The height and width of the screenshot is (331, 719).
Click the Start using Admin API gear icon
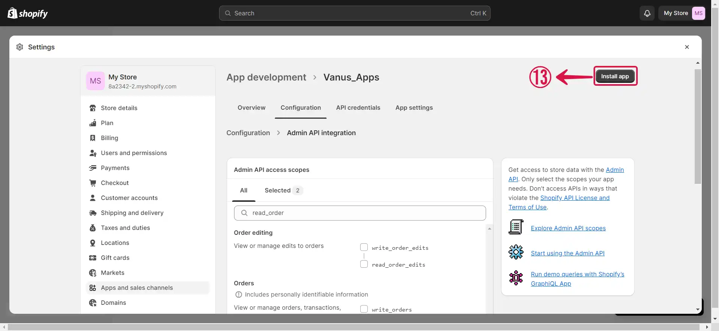tap(516, 252)
